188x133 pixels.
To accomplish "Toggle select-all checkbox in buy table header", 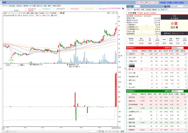I will [127, 51].
